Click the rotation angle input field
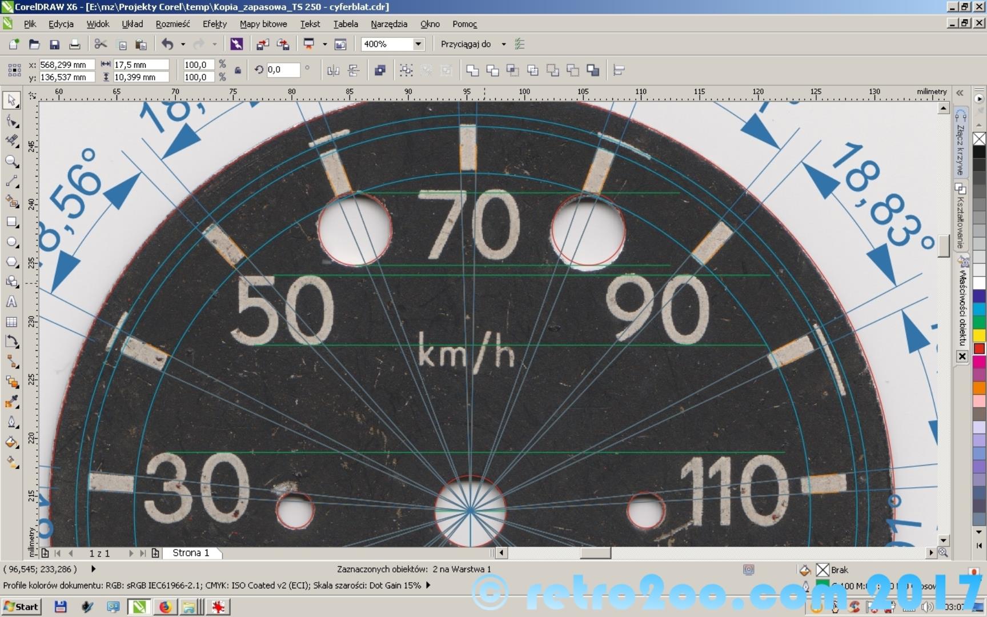 (x=283, y=70)
